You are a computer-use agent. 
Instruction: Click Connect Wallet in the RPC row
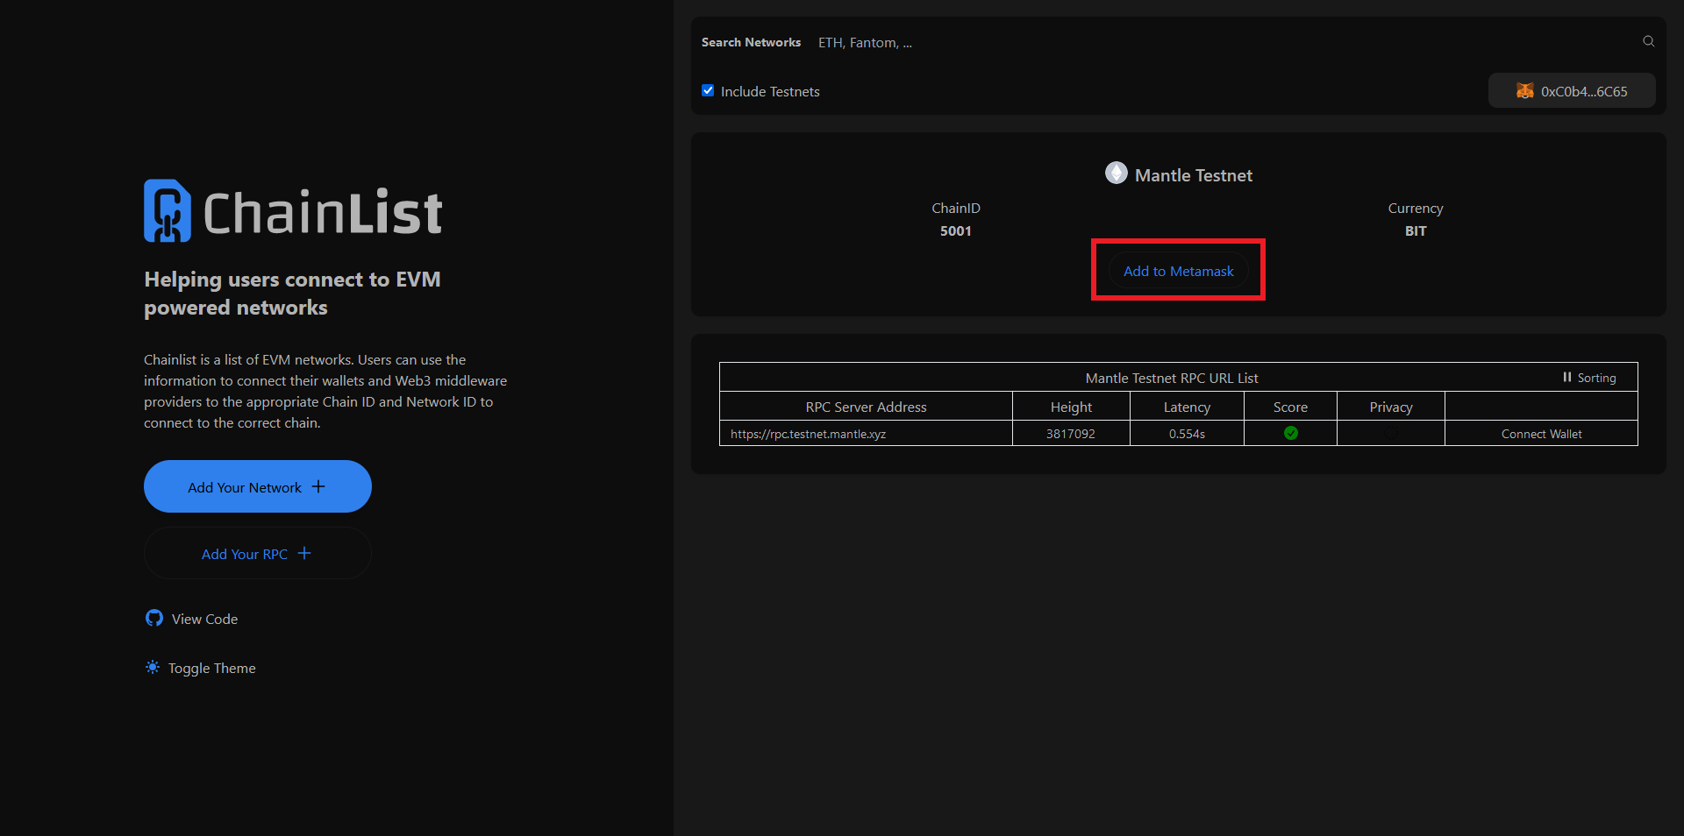(x=1540, y=434)
